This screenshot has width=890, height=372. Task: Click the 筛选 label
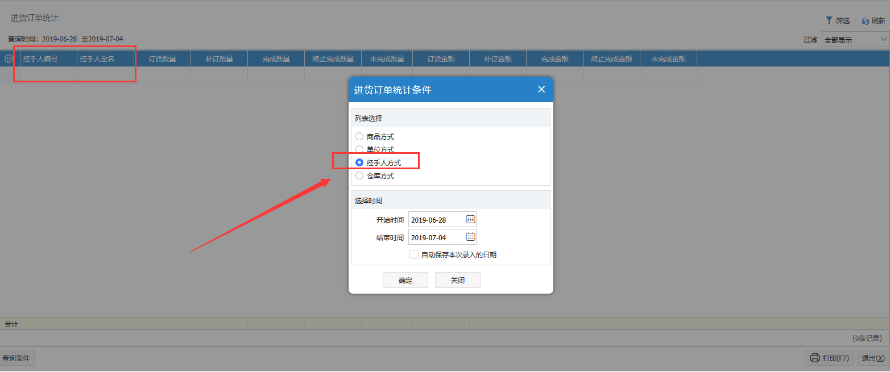[x=842, y=20]
